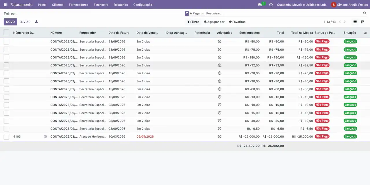Check the box for the R$ -75,00 row
The image size is (370, 185).
(6, 49)
